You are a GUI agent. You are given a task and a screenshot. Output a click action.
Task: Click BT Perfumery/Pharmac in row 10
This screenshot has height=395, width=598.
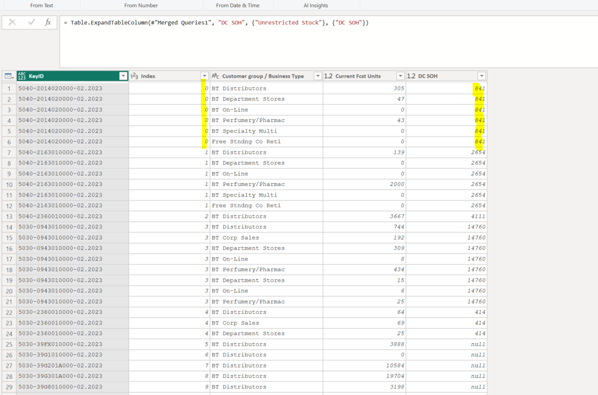click(x=266, y=184)
